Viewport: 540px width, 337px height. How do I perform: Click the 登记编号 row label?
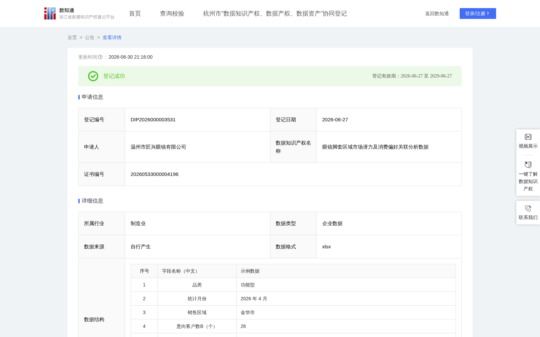(x=94, y=120)
